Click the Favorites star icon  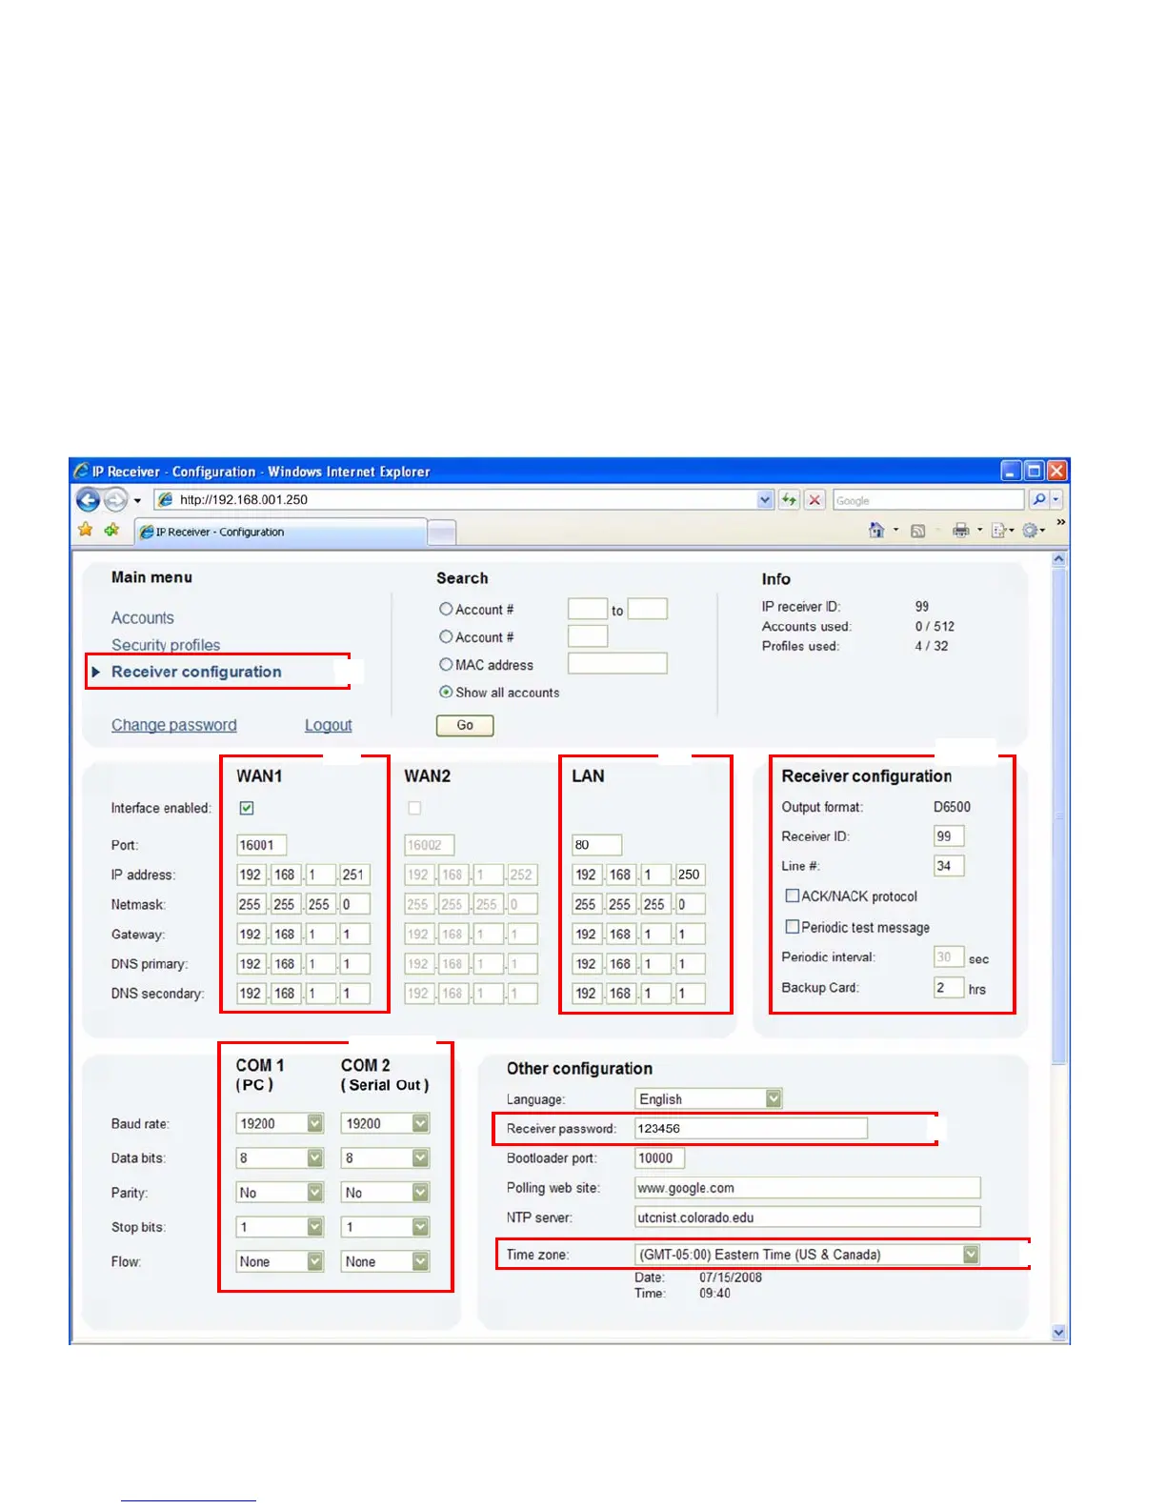point(86,530)
